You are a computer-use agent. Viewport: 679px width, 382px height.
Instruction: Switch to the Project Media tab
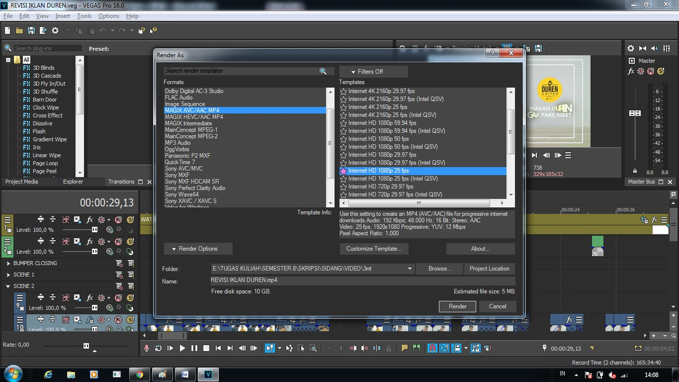point(22,181)
